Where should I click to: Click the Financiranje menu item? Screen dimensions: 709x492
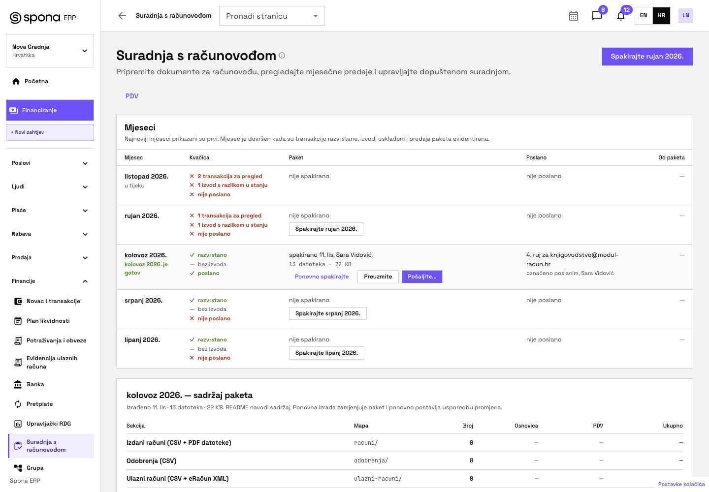50,110
